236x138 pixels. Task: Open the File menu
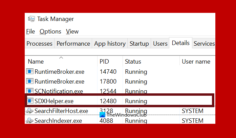pos(30,31)
